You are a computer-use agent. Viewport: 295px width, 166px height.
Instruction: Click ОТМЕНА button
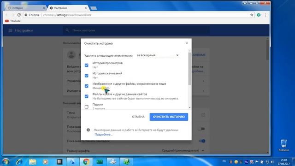coord(138,117)
